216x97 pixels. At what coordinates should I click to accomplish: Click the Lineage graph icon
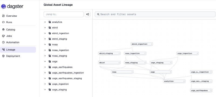point(4,50)
